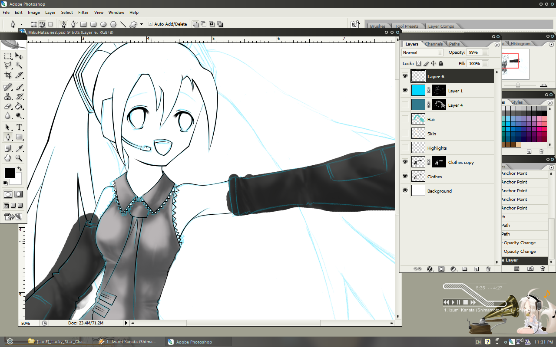556x347 pixels.
Task: Select the Slice tool
Action: tap(19, 75)
